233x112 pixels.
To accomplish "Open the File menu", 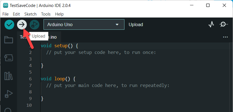I will pos(6,14).
